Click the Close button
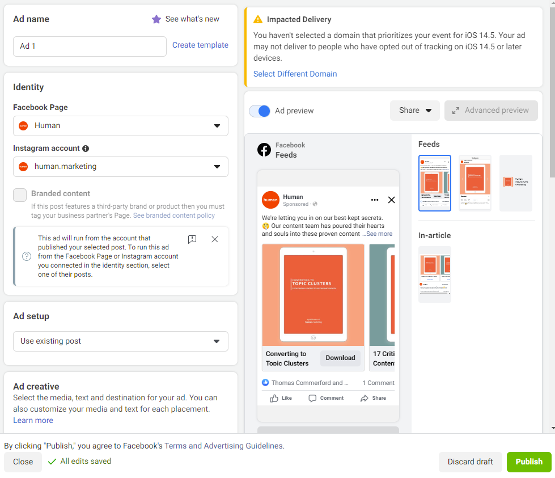The width and height of the screenshot is (555, 478). pos(23,462)
